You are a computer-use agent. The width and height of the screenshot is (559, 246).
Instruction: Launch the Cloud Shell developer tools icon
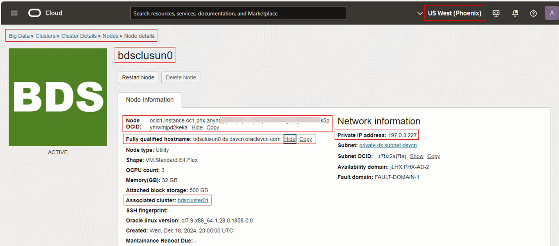pyautogui.click(x=496, y=13)
